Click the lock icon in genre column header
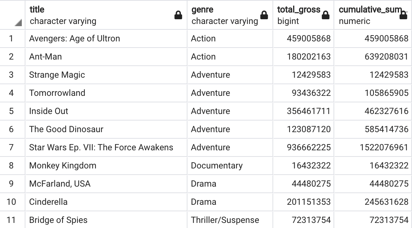The width and height of the screenshot is (412, 228). 264,15
